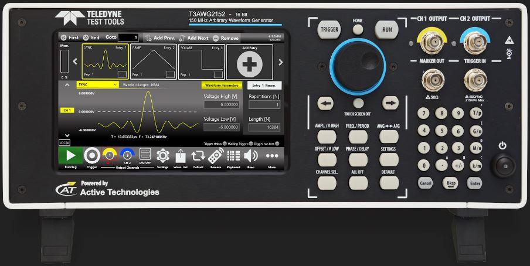Screen dimensions: 530x266
Task: Click keypad digit 5
Action: coord(441,131)
